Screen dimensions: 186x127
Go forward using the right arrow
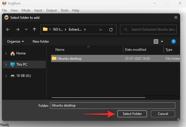pyautogui.click(x=17, y=29)
